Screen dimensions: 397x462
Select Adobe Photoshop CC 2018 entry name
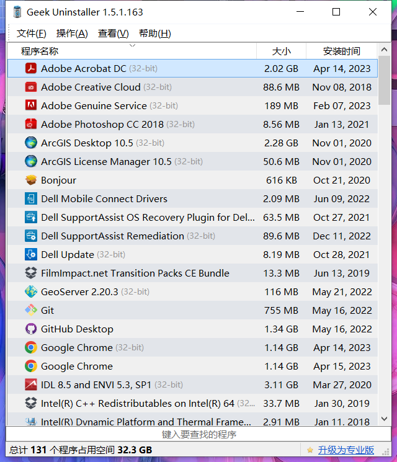coord(102,124)
